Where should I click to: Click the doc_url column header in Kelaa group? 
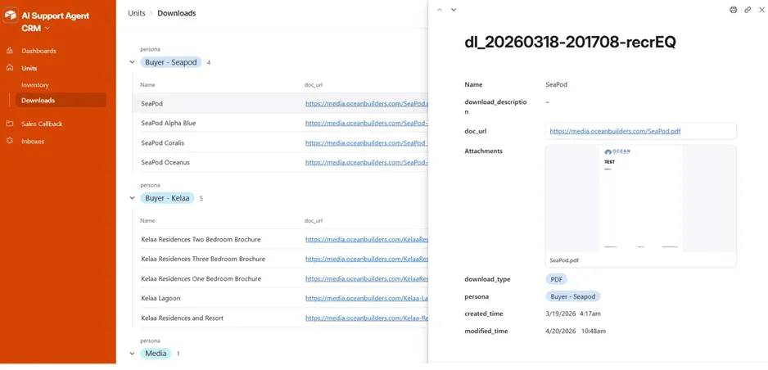click(x=314, y=221)
